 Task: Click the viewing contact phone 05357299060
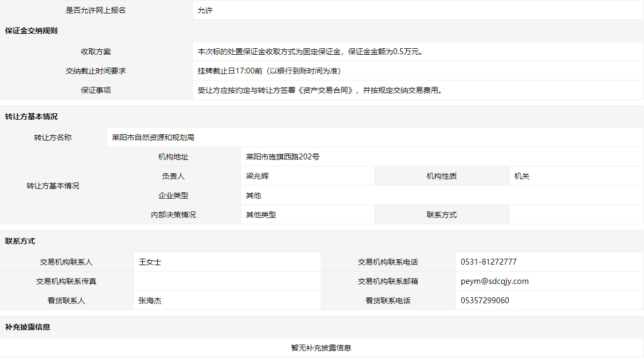pos(485,301)
